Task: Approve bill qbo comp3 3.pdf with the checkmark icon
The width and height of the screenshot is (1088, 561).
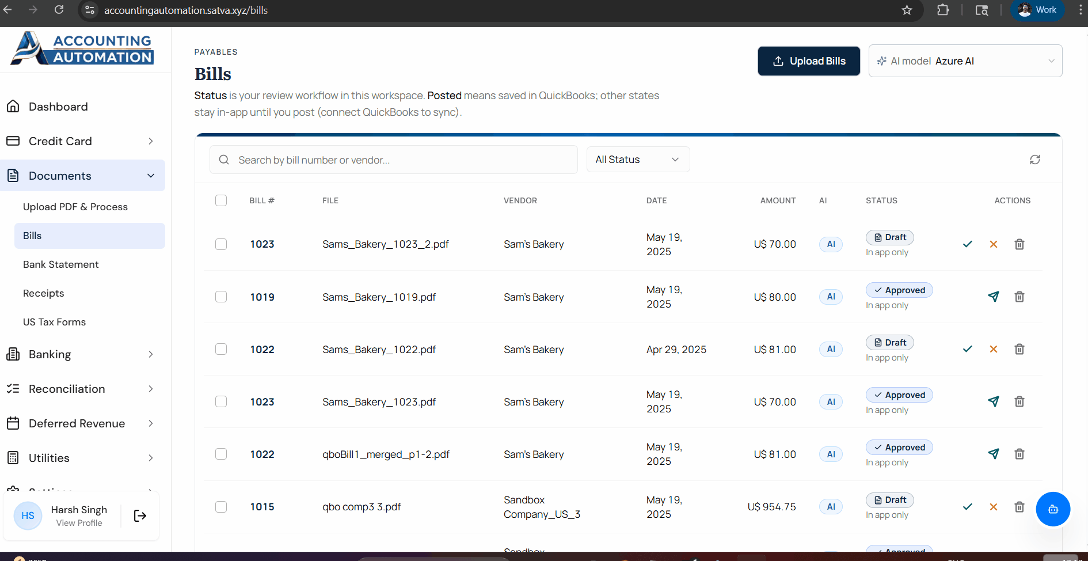Action: click(968, 507)
